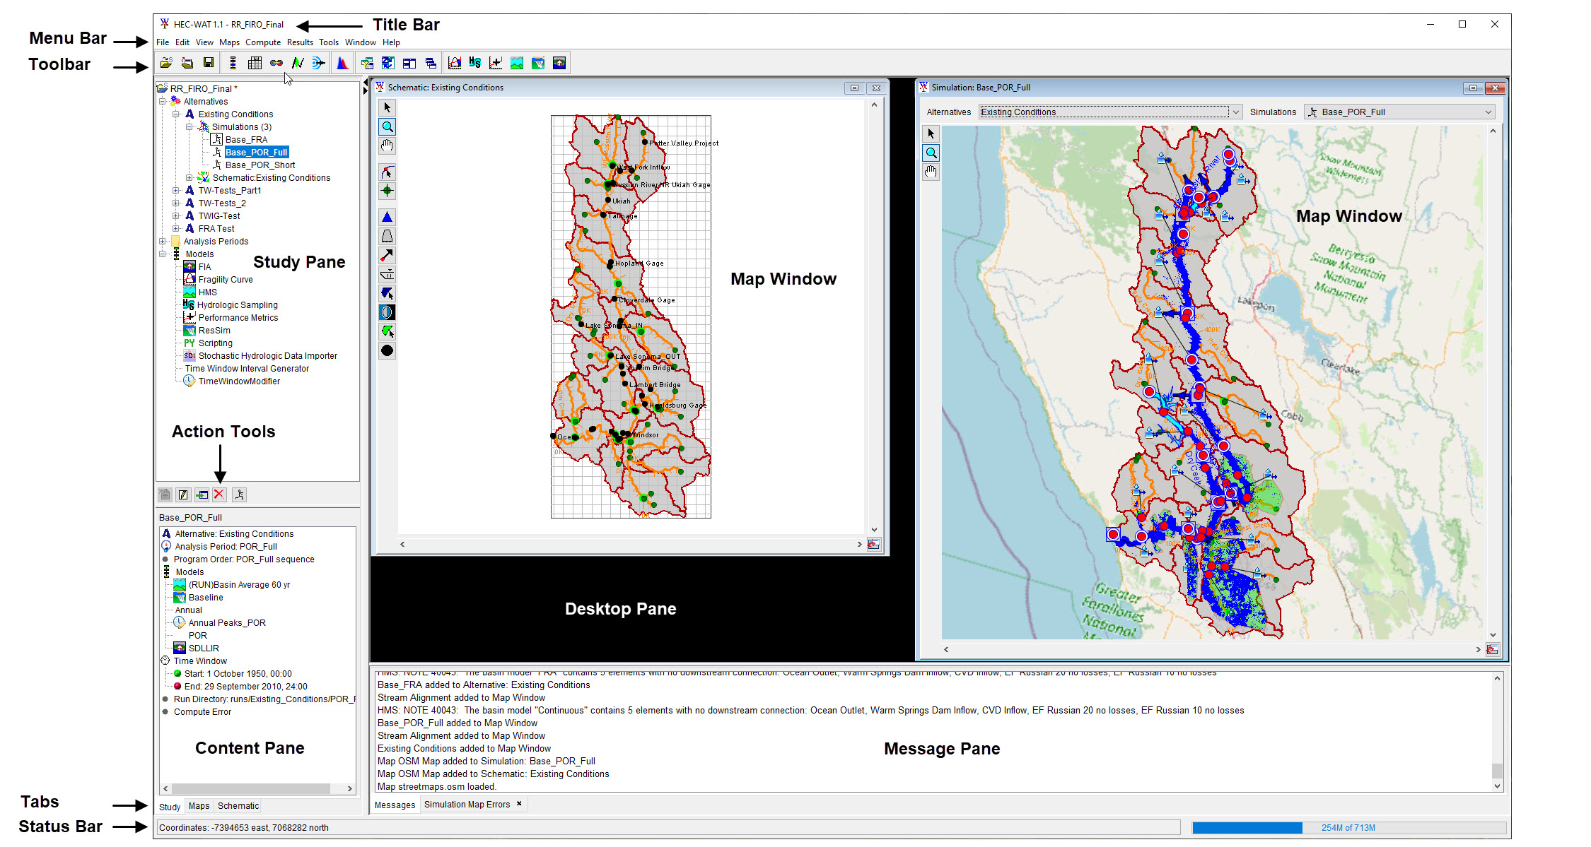Click 'Annual Peaks_POR' in Content Pane

(x=227, y=623)
